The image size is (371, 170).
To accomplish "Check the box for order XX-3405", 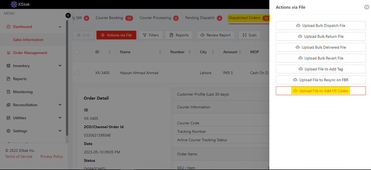I will (x=77, y=72).
